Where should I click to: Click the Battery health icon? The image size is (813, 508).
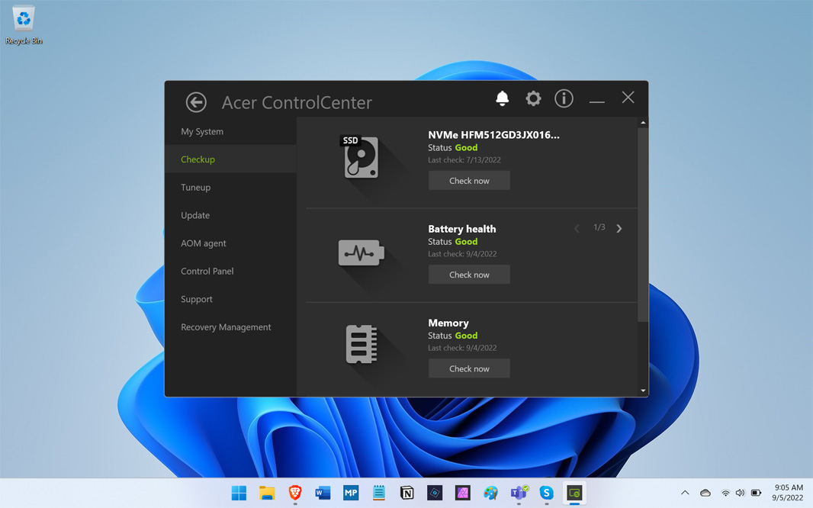[x=361, y=253]
